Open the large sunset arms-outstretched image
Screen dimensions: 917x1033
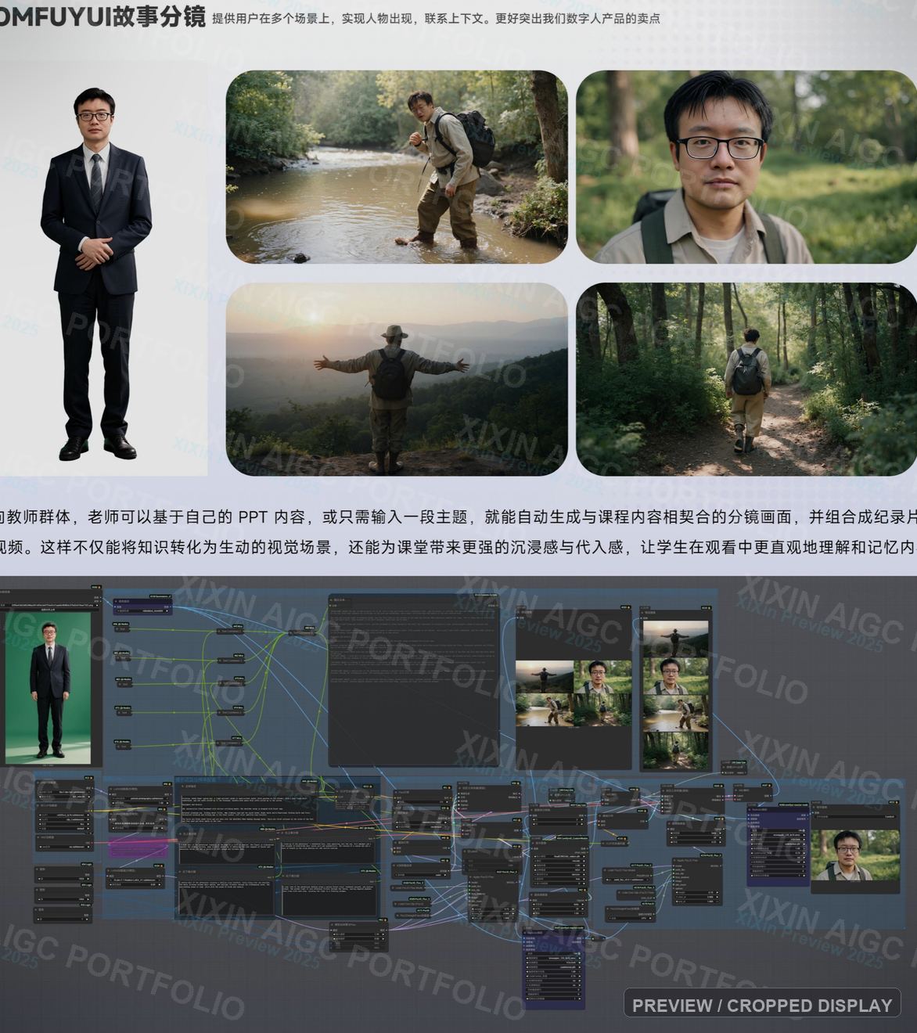tap(397, 379)
